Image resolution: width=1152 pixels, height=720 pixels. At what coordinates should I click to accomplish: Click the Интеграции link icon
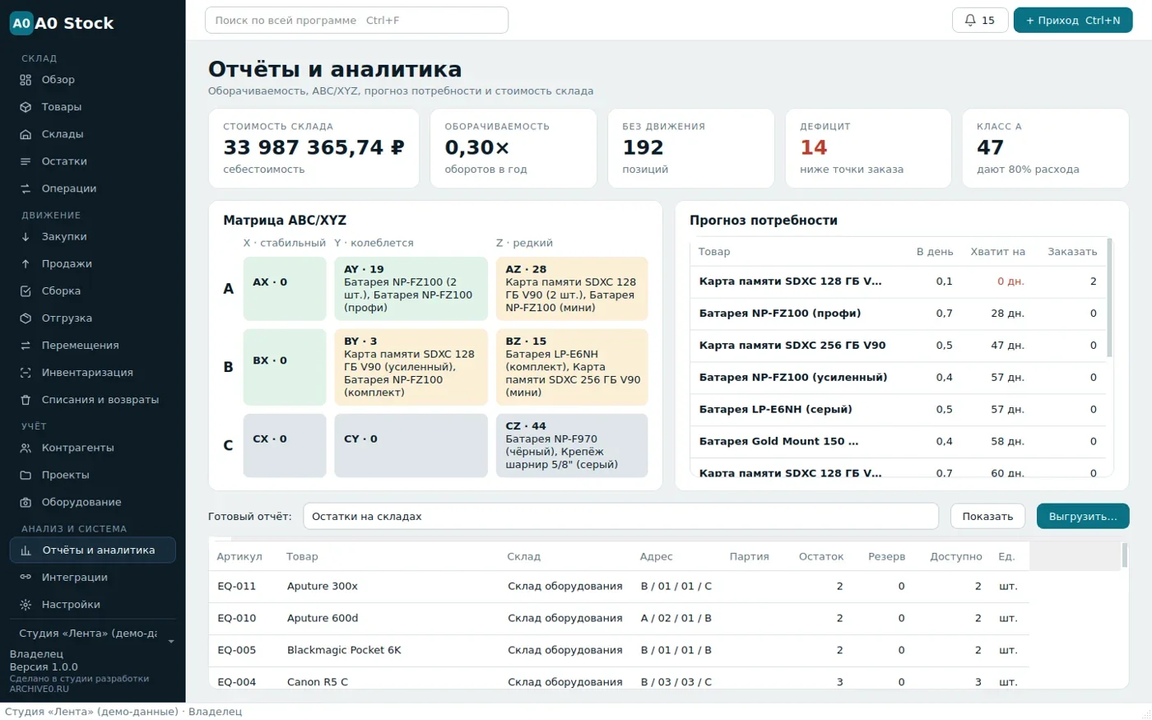point(26,578)
